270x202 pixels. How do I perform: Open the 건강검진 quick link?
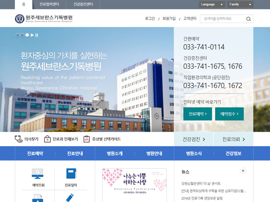pos(194,139)
